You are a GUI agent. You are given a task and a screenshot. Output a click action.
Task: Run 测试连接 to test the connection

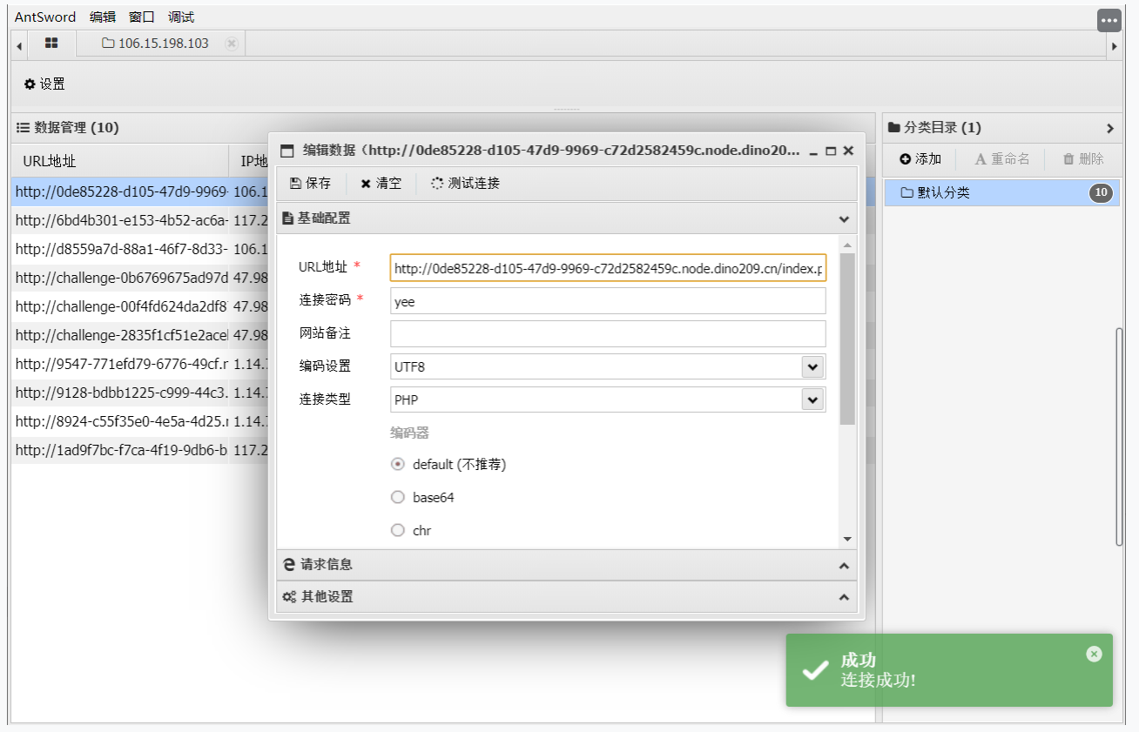(x=466, y=184)
